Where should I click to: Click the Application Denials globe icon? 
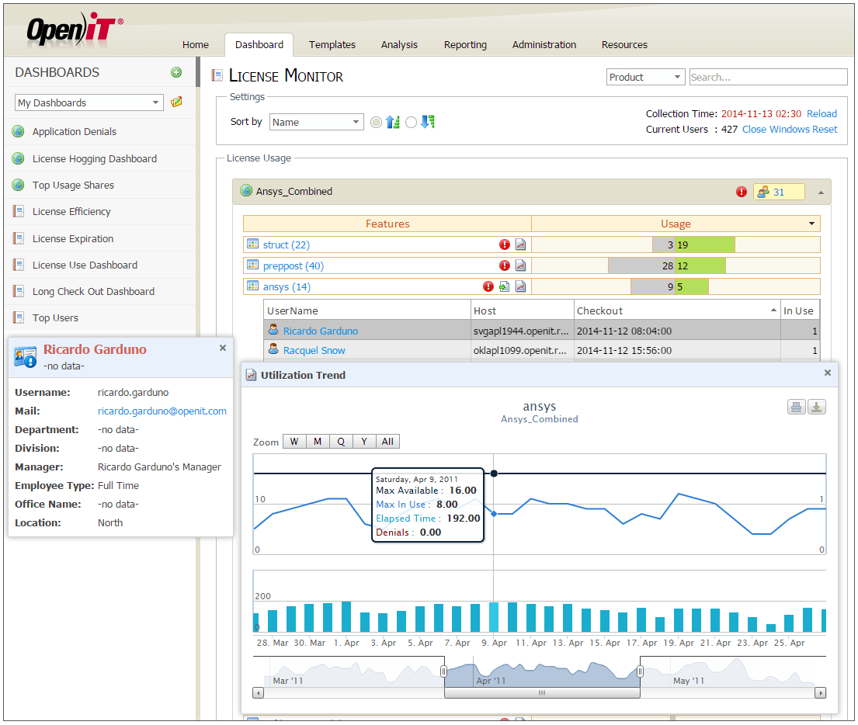coord(18,131)
